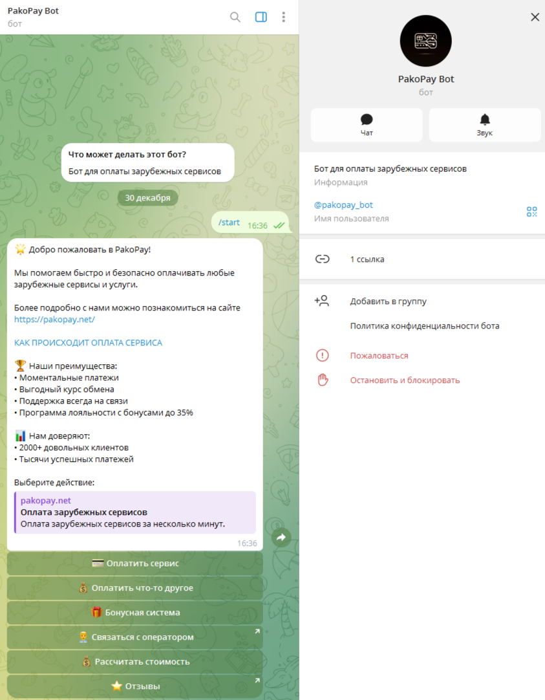Open the Отзывы reviews button
Viewport: 545px width, 700px height.
[135, 686]
